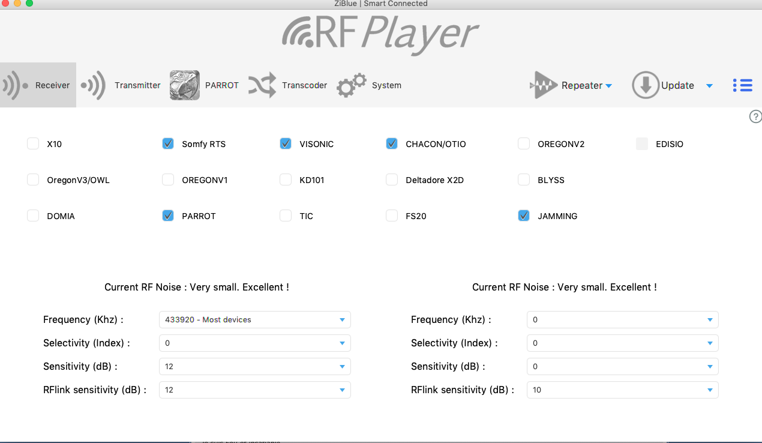The width and height of the screenshot is (762, 443).
Task: Go to the Transcoder tab
Action: (x=287, y=85)
